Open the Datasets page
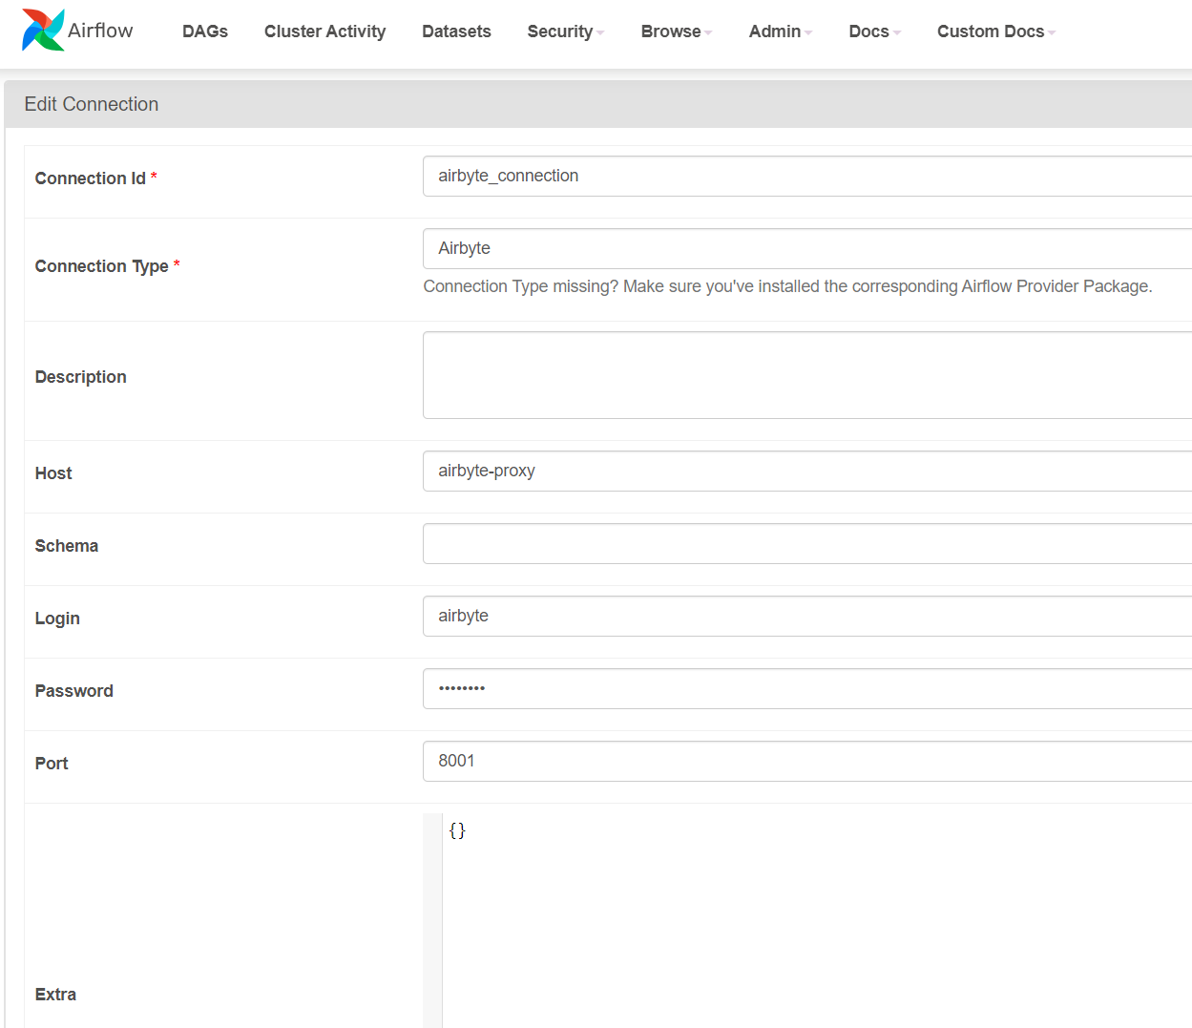1192x1028 pixels. pos(456,31)
